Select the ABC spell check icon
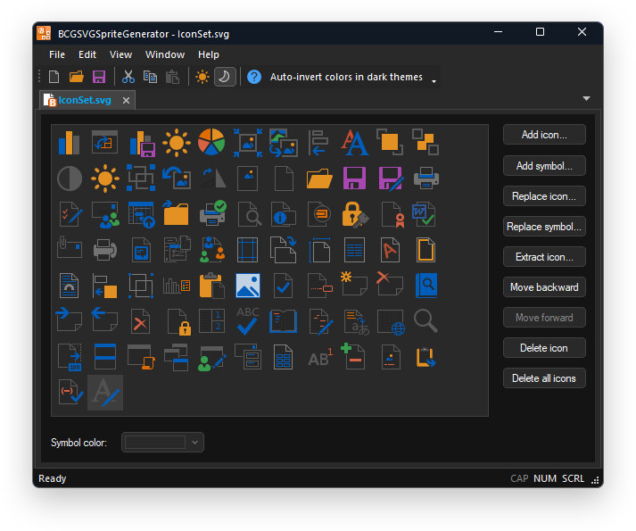The width and height of the screenshot is (636, 531). [x=247, y=320]
